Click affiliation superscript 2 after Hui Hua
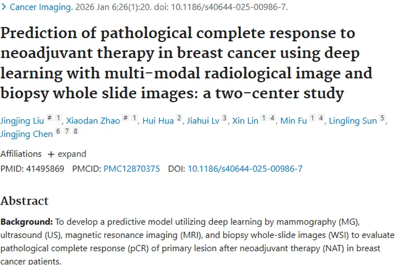398x265 pixels. pyautogui.click(x=179, y=118)
